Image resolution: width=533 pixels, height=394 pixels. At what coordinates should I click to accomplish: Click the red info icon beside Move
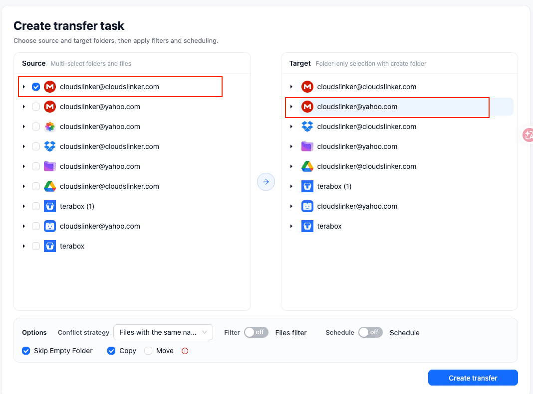click(x=185, y=351)
